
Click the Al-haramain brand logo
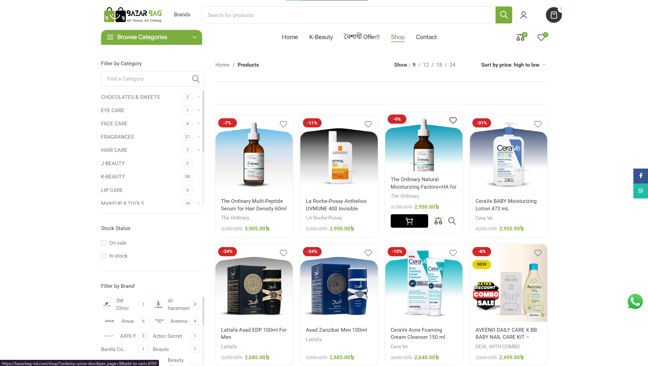tap(158, 304)
